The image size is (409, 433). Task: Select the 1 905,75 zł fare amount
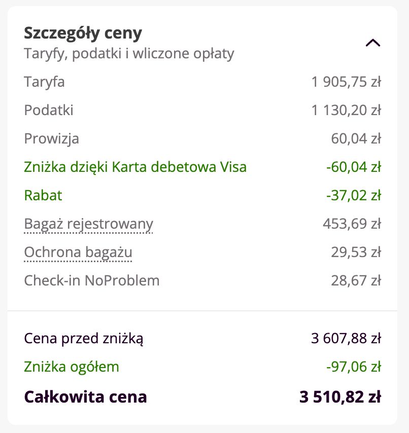tap(346, 82)
